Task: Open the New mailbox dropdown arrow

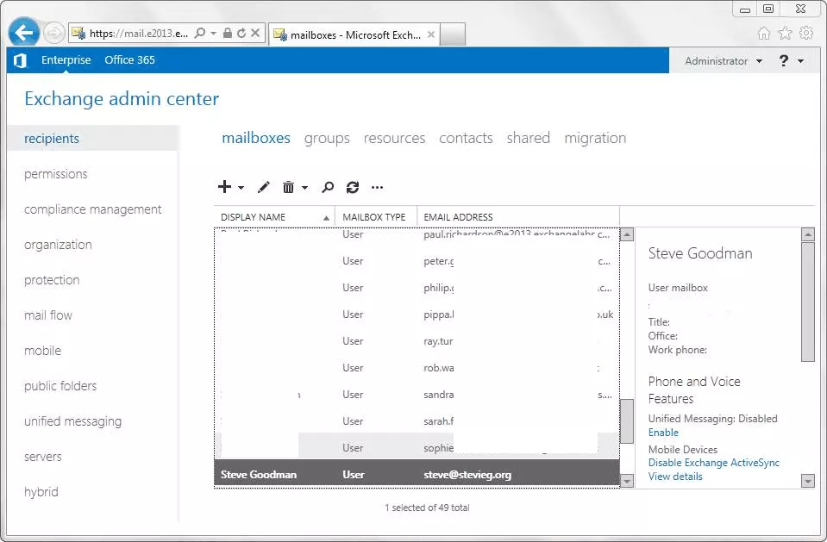Action: point(241,188)
